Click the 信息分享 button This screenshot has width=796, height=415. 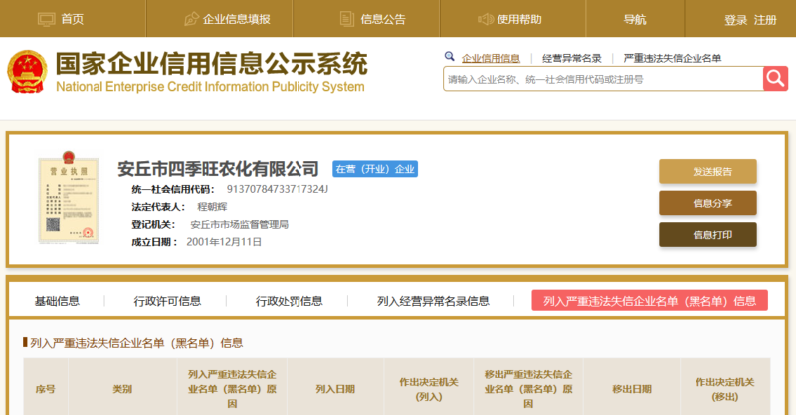(707, 203)
